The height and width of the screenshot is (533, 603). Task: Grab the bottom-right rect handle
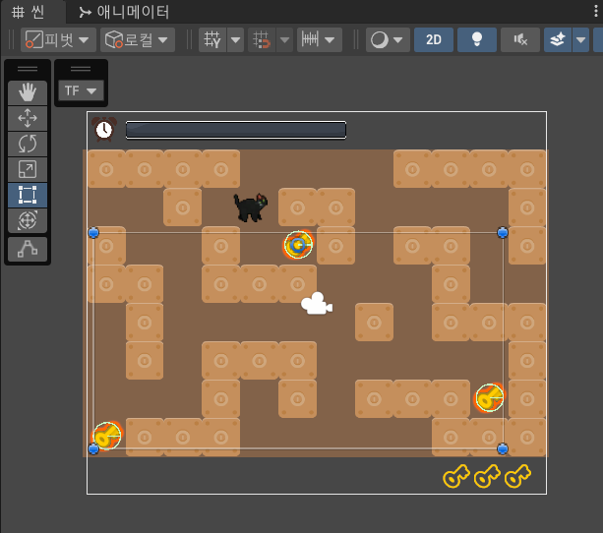[x=503, y=448]
